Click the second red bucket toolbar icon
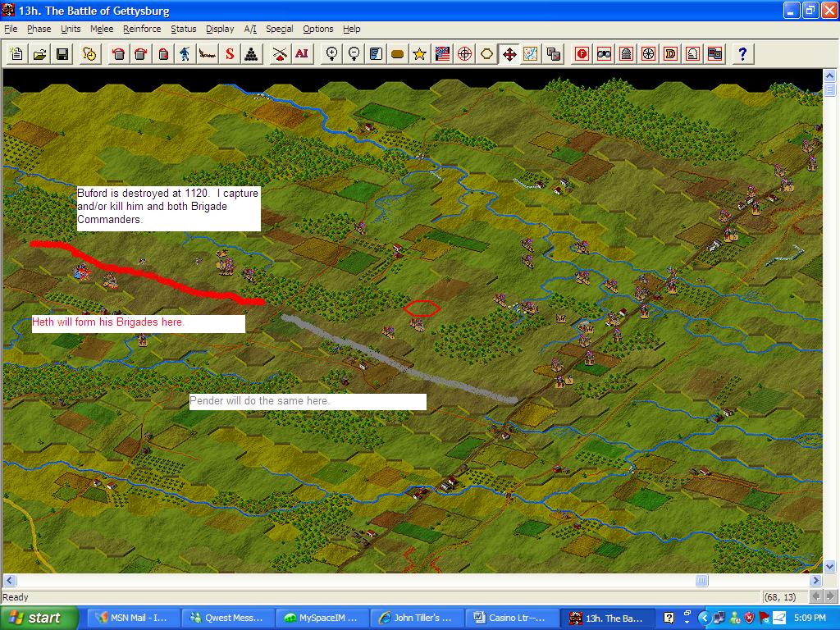 coord(141,54)
